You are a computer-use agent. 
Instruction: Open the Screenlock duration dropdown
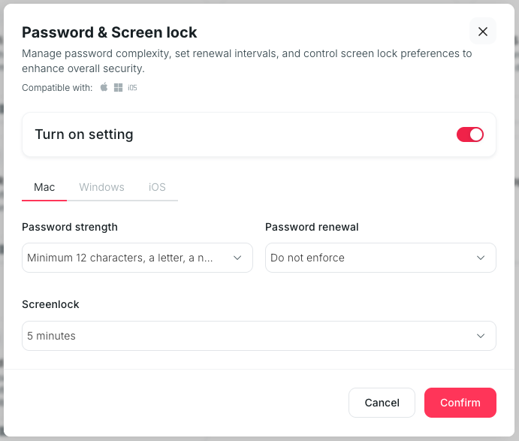248,336
